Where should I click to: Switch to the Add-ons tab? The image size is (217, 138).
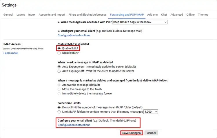152,15
